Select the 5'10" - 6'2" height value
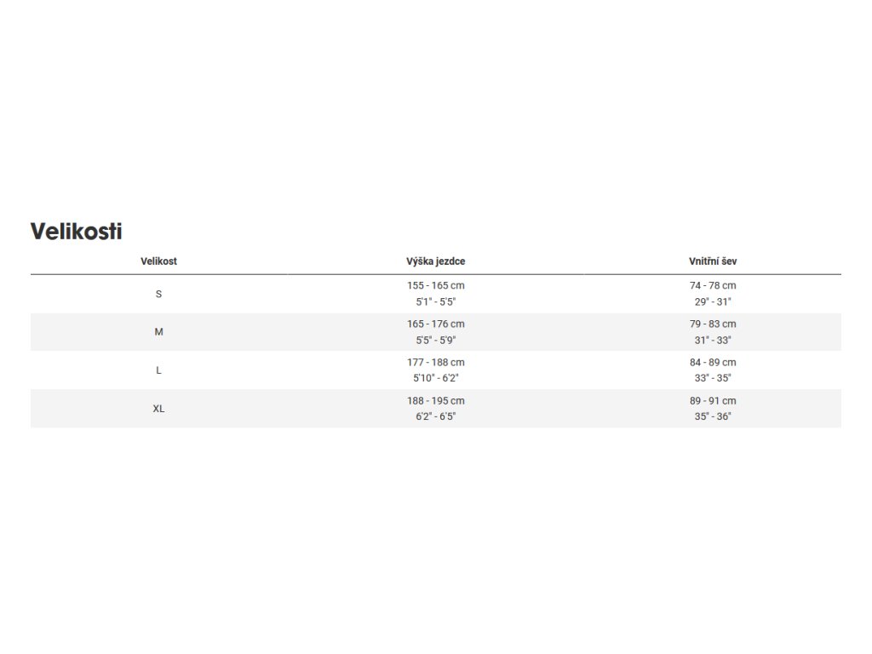Screen dimensions: 872x654 (435, 378)
